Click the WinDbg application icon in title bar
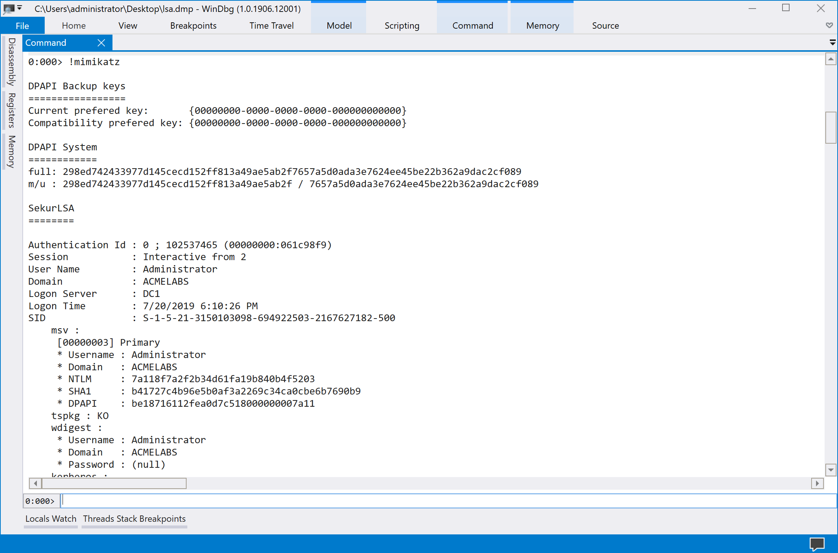Image resolution: width=838 pixels, height=553 pixels. click(x=9, y=8)
